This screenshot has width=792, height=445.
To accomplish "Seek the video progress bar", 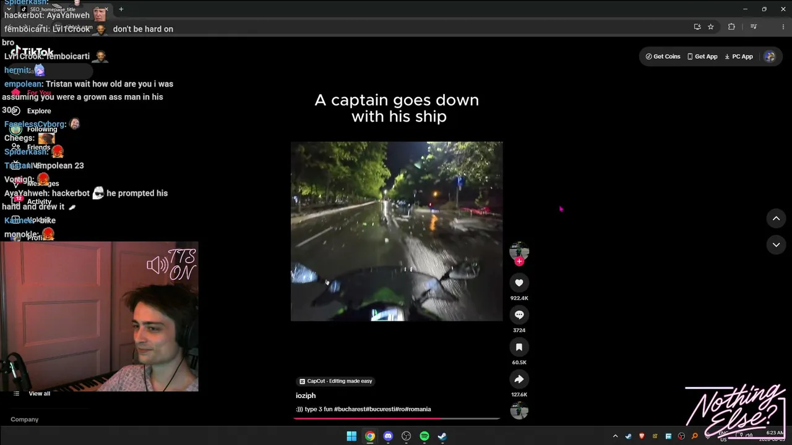I will (x=397, y=418).
